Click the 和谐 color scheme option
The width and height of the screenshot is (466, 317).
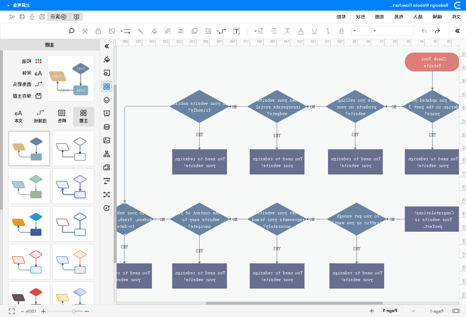[x=32, y=61]
